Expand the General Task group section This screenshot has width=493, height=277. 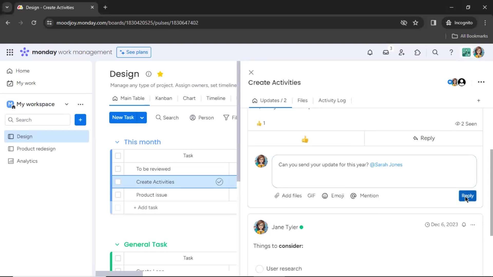click(x=117, y=244)
